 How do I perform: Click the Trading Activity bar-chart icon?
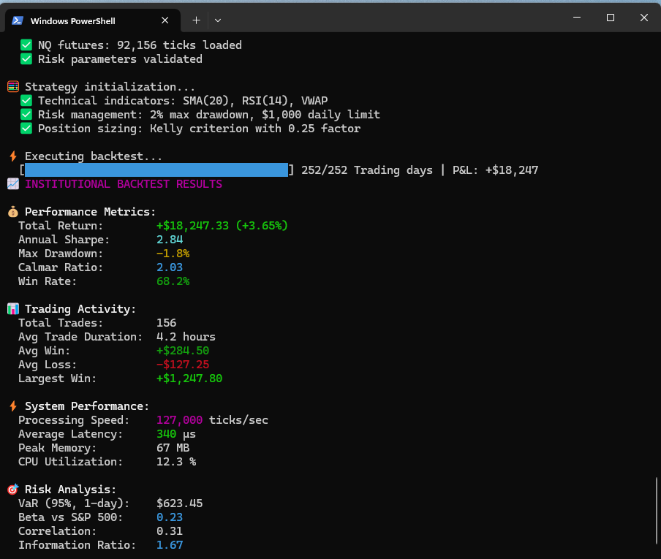click(12, 308)
